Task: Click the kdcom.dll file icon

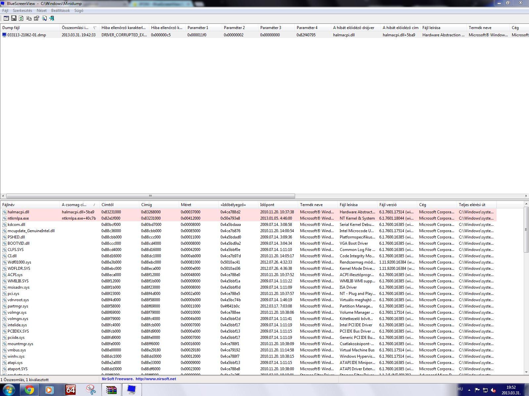Action: pos(4,225)
